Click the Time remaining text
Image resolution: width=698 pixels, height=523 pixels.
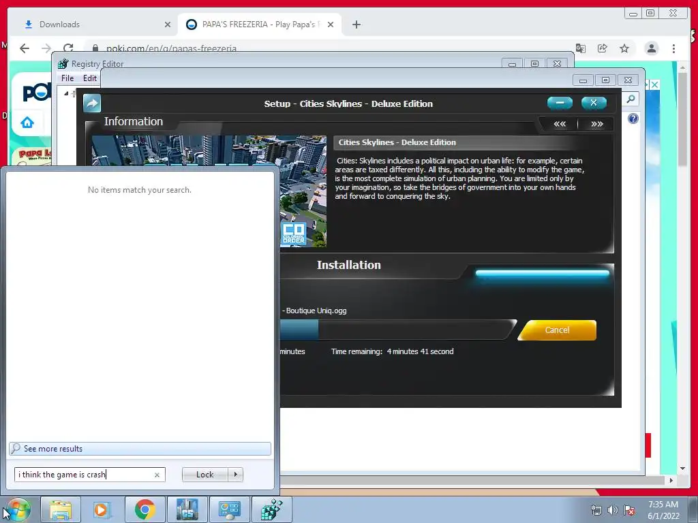392,351
